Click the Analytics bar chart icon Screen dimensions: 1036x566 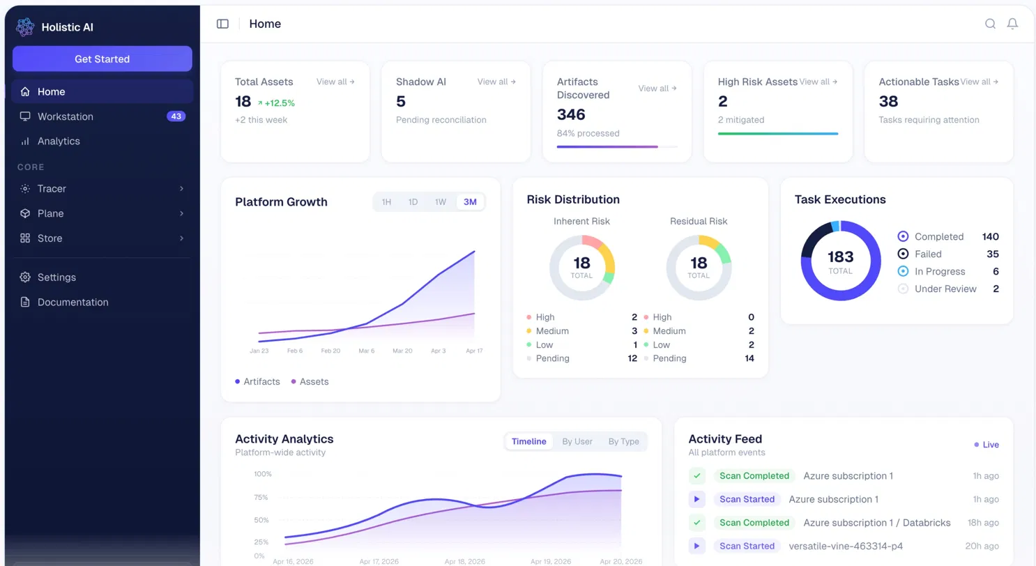click(x=25, y=141)
